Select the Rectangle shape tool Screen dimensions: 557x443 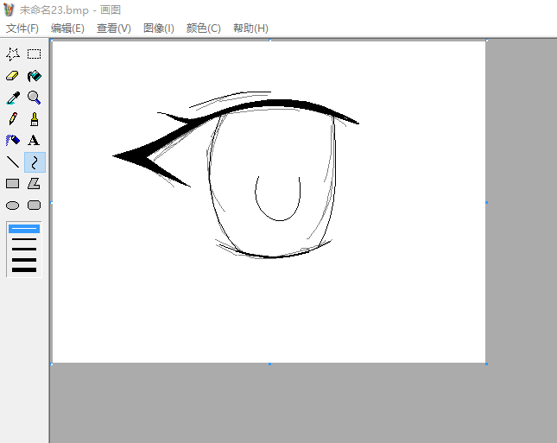[x=13, y=184]
